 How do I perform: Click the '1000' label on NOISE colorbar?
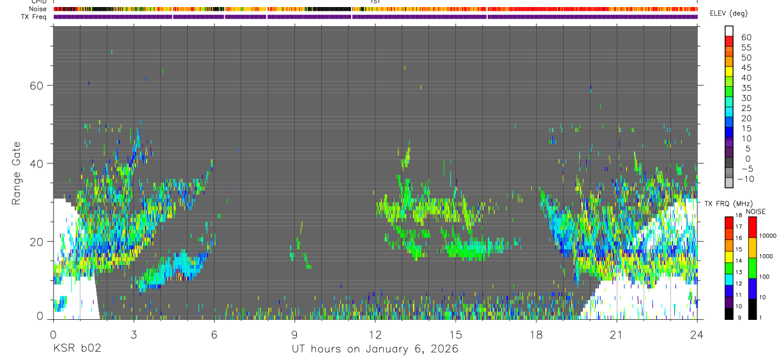point(765,256)
